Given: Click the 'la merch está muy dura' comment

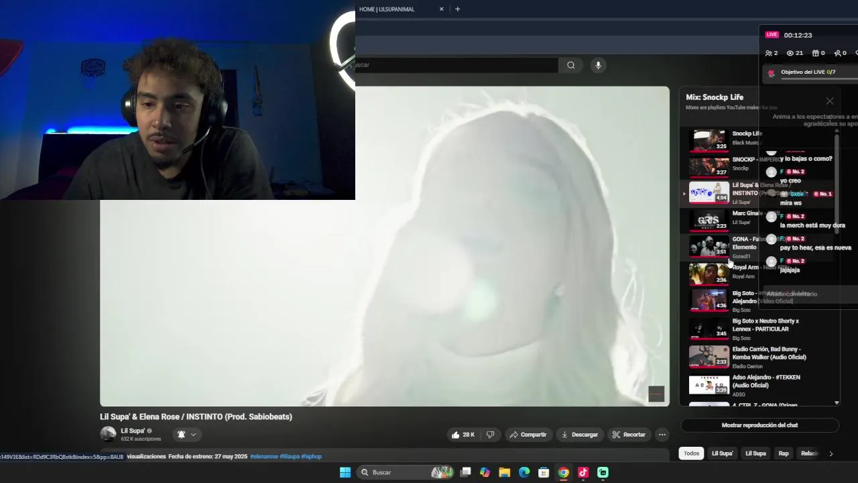Looking at the screenshot, I should click(x=812, y=225).
